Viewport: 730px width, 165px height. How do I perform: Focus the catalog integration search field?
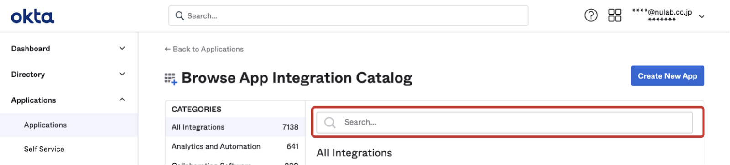coord(504,122)
